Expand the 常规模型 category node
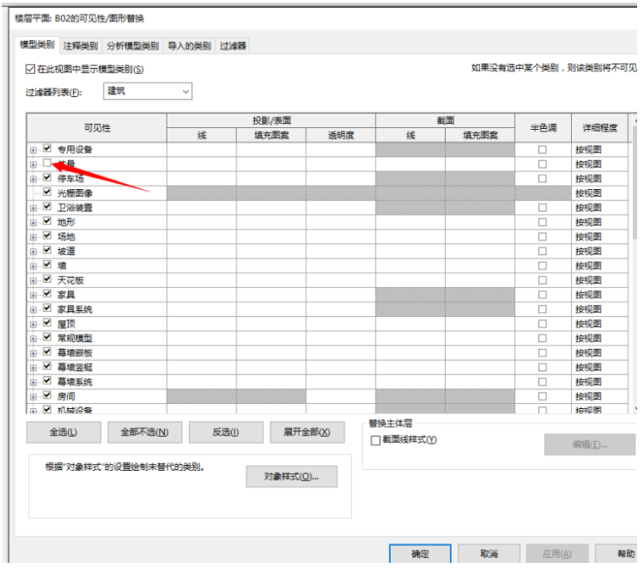Viewport: 644px width, 568px height. [x=33, y=339]
